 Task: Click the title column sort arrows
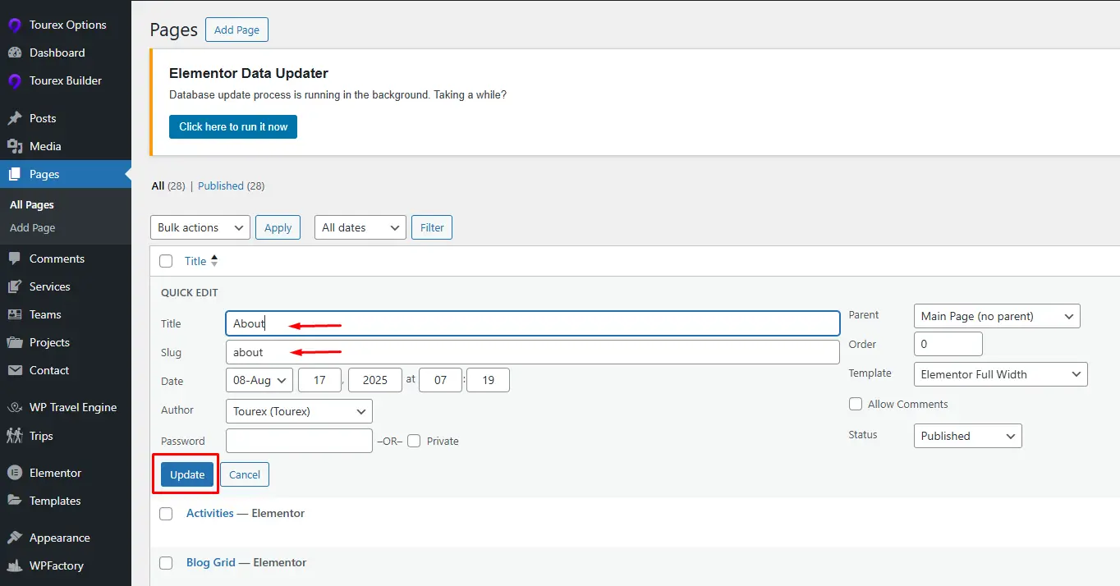tap(214, 261)
